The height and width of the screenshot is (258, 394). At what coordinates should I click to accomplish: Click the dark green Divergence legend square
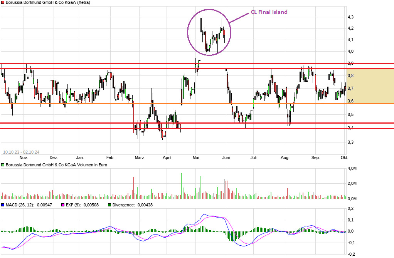109,205
